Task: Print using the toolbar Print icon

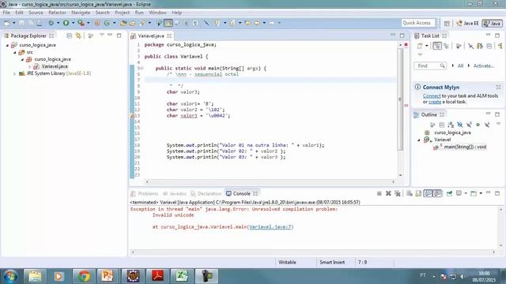Action: [x=39, y=23]
